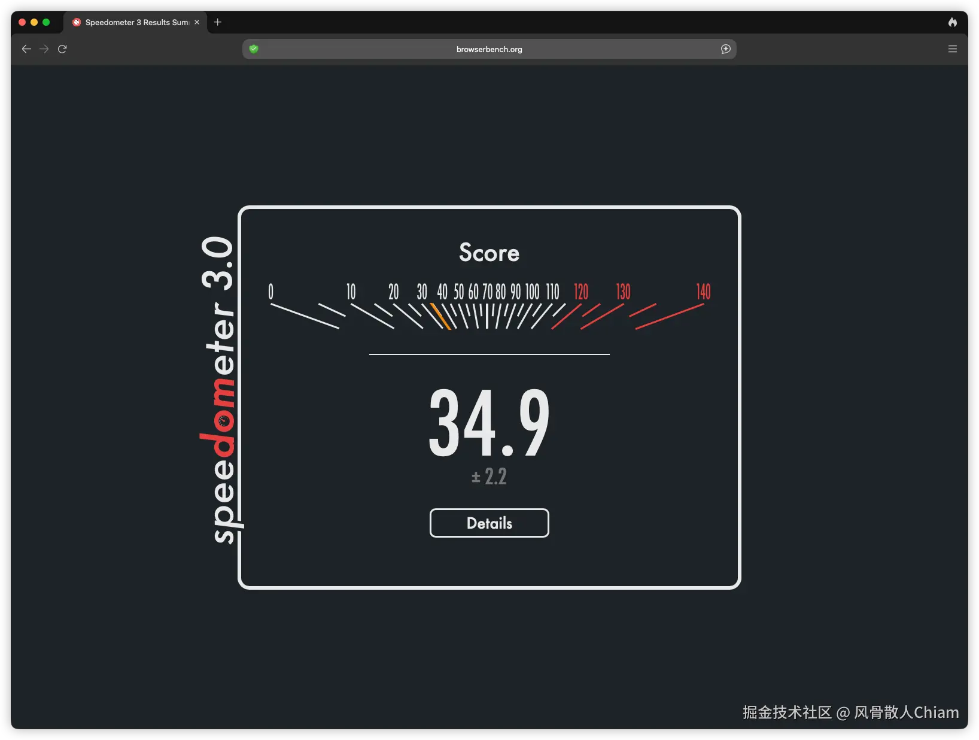The width and height of the screenshot is (979, 740).
Task: Open a new tab with plus button
Action: click(218, 22)
